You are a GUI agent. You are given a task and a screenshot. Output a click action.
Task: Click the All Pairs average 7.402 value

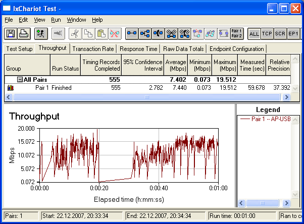[x=178, y=79]
